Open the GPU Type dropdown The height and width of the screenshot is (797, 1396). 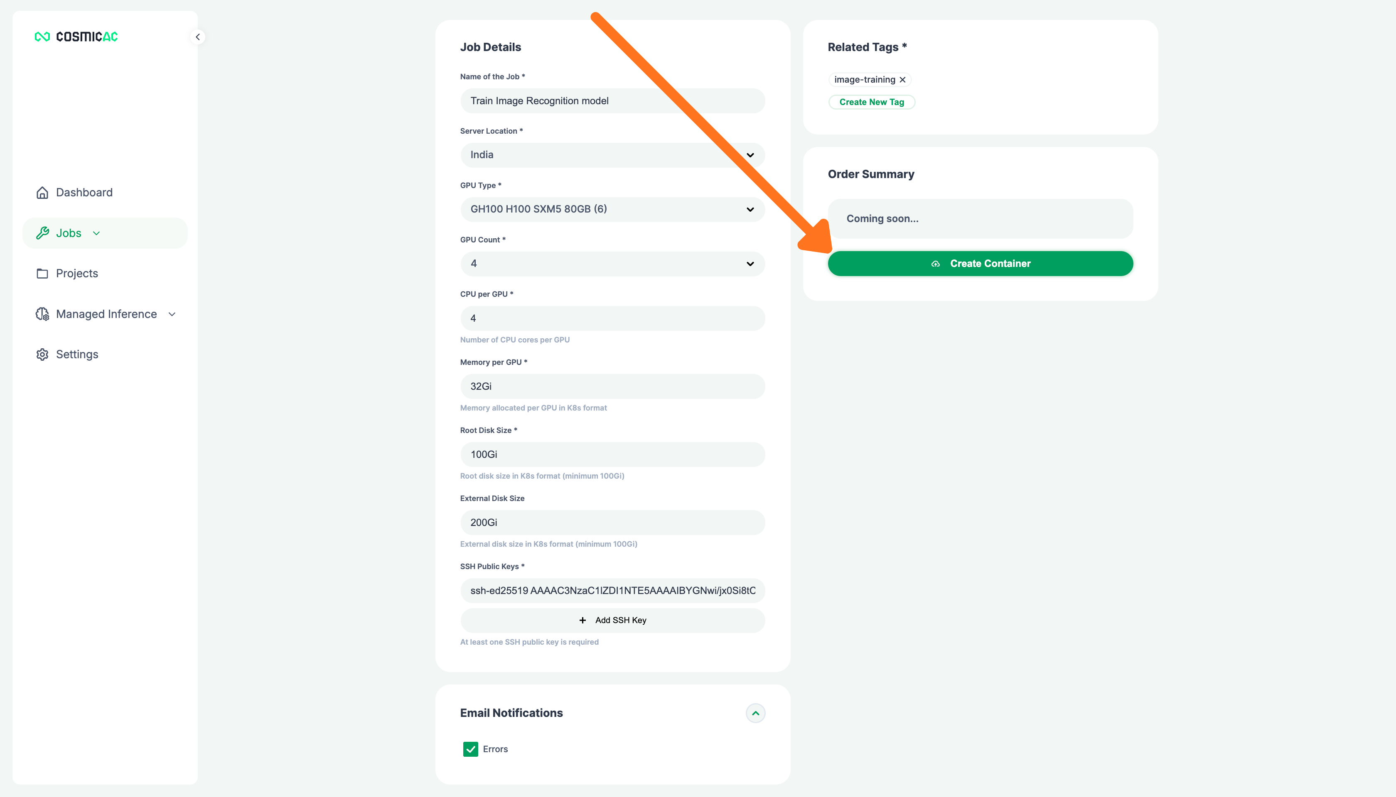[612, 209]
